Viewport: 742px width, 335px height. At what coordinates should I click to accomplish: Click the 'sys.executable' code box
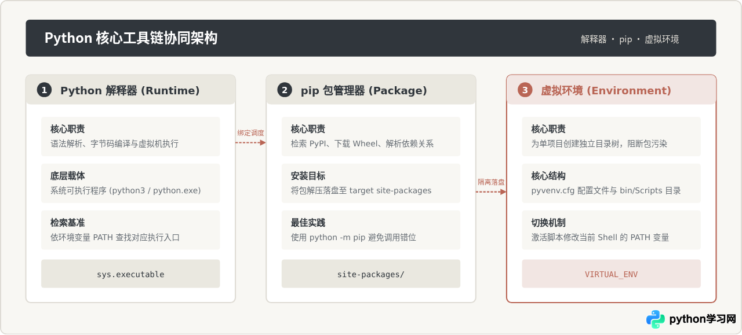130,274
